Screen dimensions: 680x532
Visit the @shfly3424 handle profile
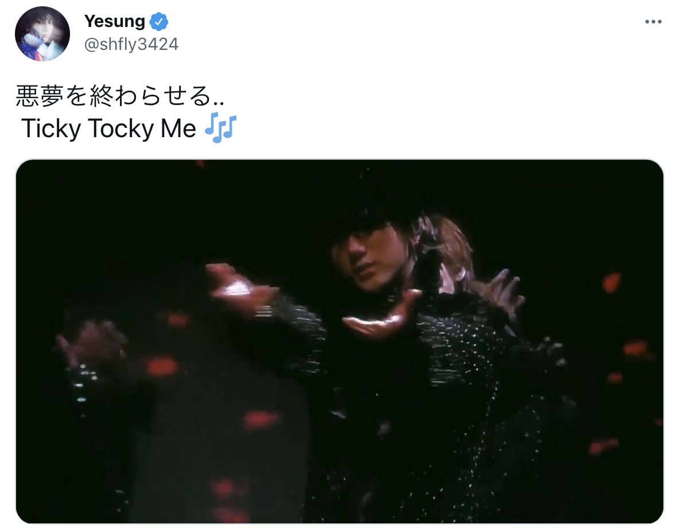coord(131,44)
